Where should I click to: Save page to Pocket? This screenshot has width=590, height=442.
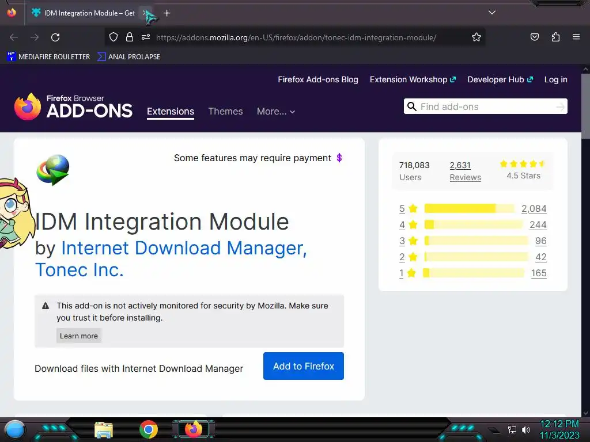click(x=534, y=37)
